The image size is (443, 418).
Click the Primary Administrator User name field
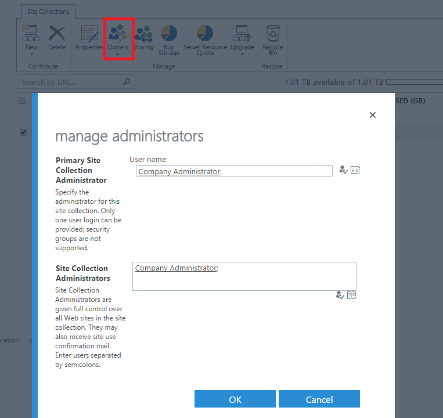pos(234,171)
